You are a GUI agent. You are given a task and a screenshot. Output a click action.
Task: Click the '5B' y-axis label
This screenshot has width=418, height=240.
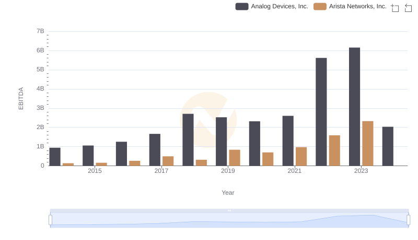pyautogui.click(x=40, y=70)
